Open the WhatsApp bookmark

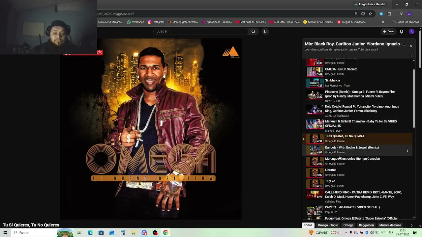pyautogui.click(x=136, y=22)
